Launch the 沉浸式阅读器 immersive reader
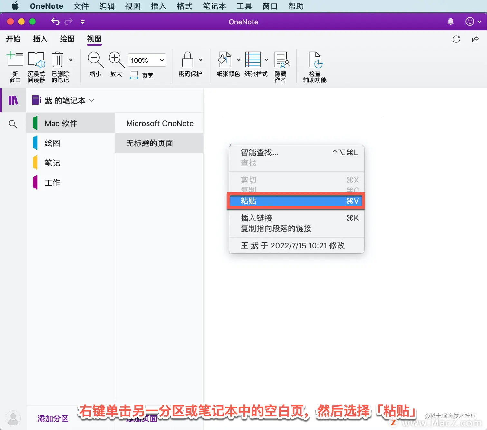 pyautogui.click(x=36, y=67)
